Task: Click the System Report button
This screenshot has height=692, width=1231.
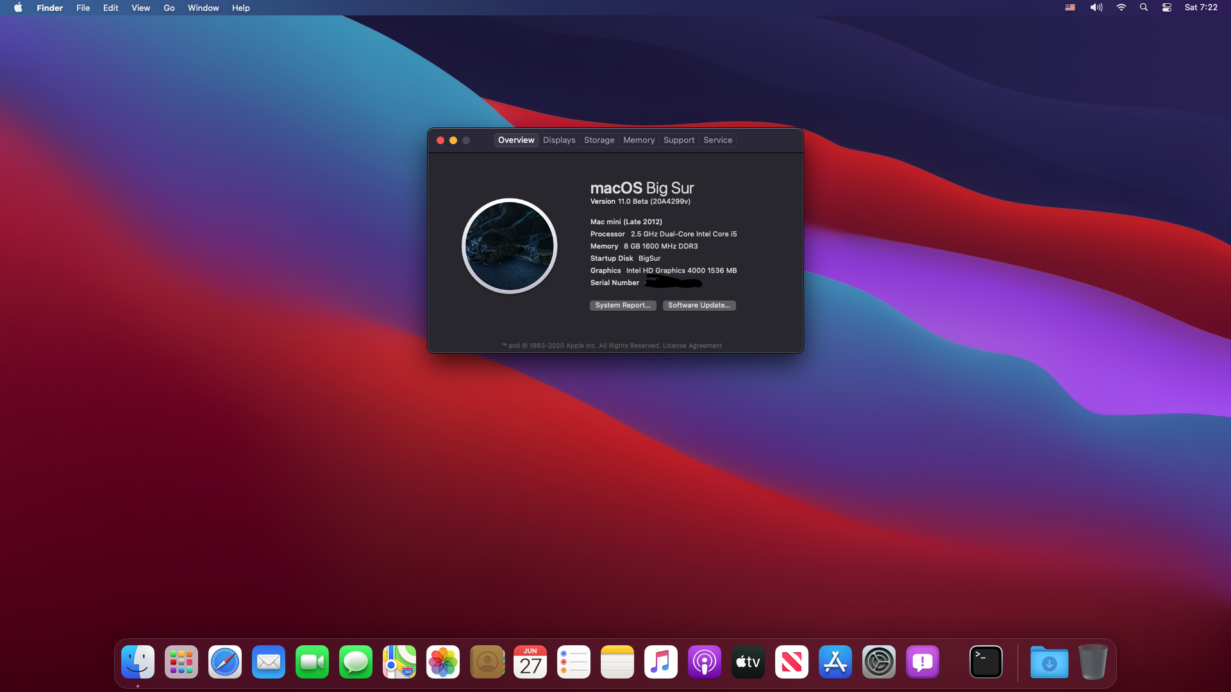Action: coord(623,306)
